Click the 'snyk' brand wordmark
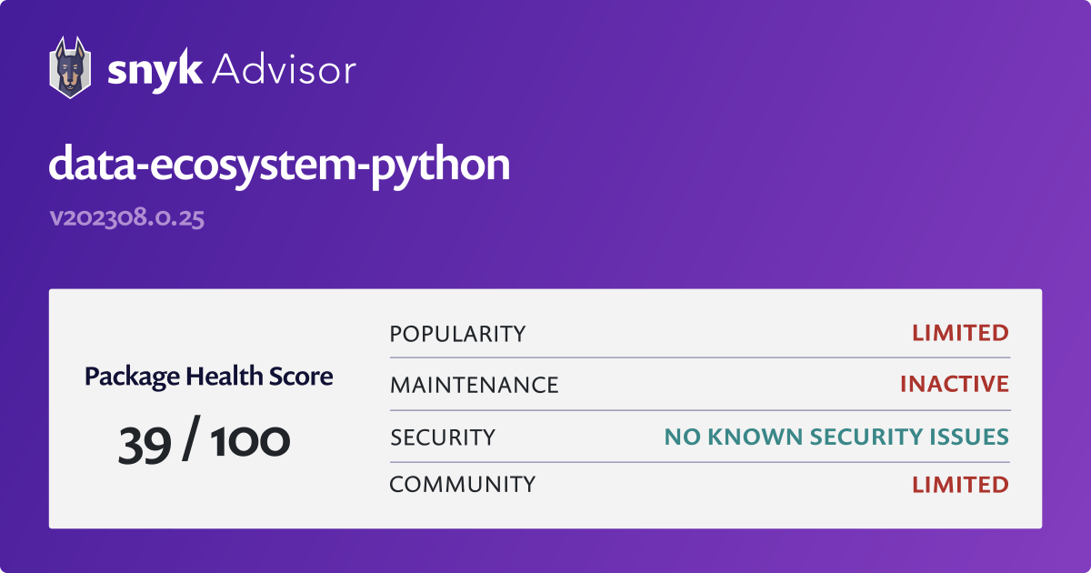This screenshot has height=573, width=1091. [154, 70]
